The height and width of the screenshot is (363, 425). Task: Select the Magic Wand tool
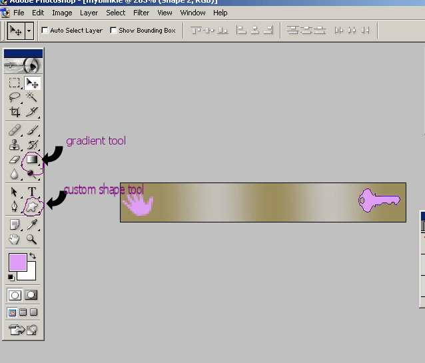pyautogui.click(x=32, y=97)
